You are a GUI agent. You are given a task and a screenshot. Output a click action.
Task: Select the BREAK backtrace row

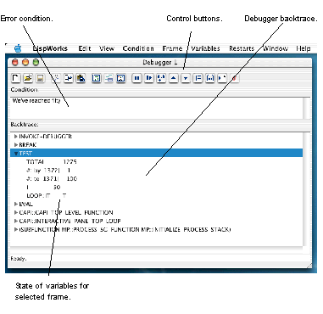tap(156, 145)
